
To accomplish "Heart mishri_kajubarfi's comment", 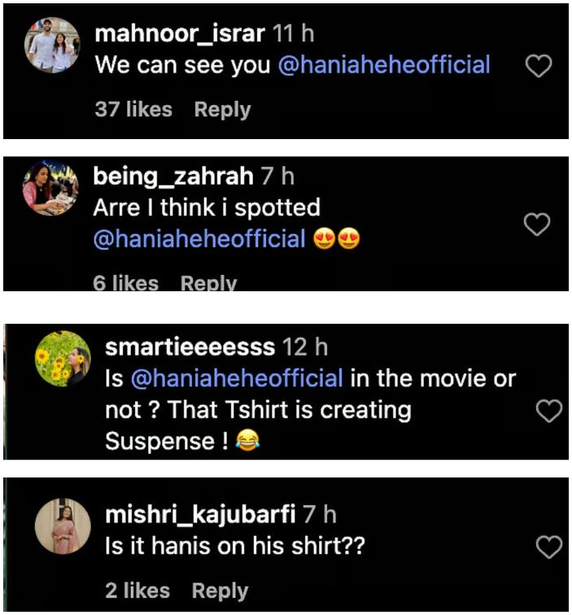I will [x=549, y=547].
